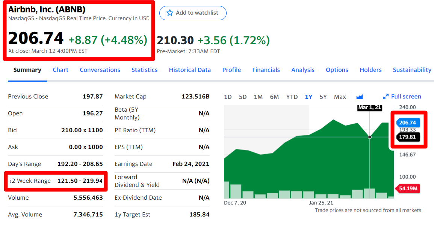Image resolution: width=434 pixels, height=227 pixels.
Task: Select the 1D chart range
Action: pos(228,97)
